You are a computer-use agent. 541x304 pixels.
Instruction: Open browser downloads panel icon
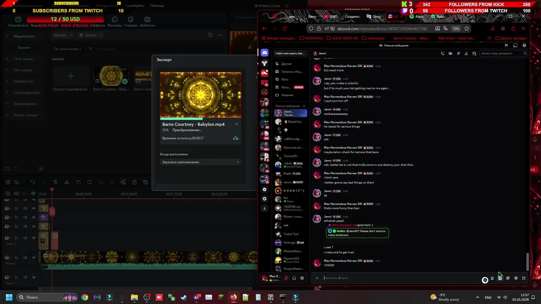492,29
